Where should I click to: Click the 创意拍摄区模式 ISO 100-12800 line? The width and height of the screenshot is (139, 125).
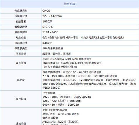89,80
